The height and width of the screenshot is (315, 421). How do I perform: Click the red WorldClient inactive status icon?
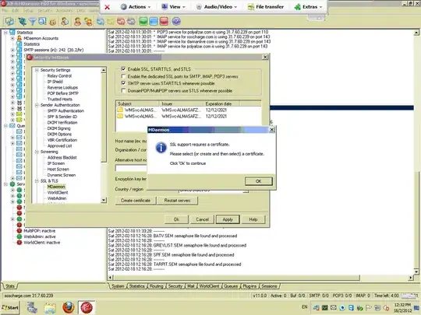click(x=19, y=243)
